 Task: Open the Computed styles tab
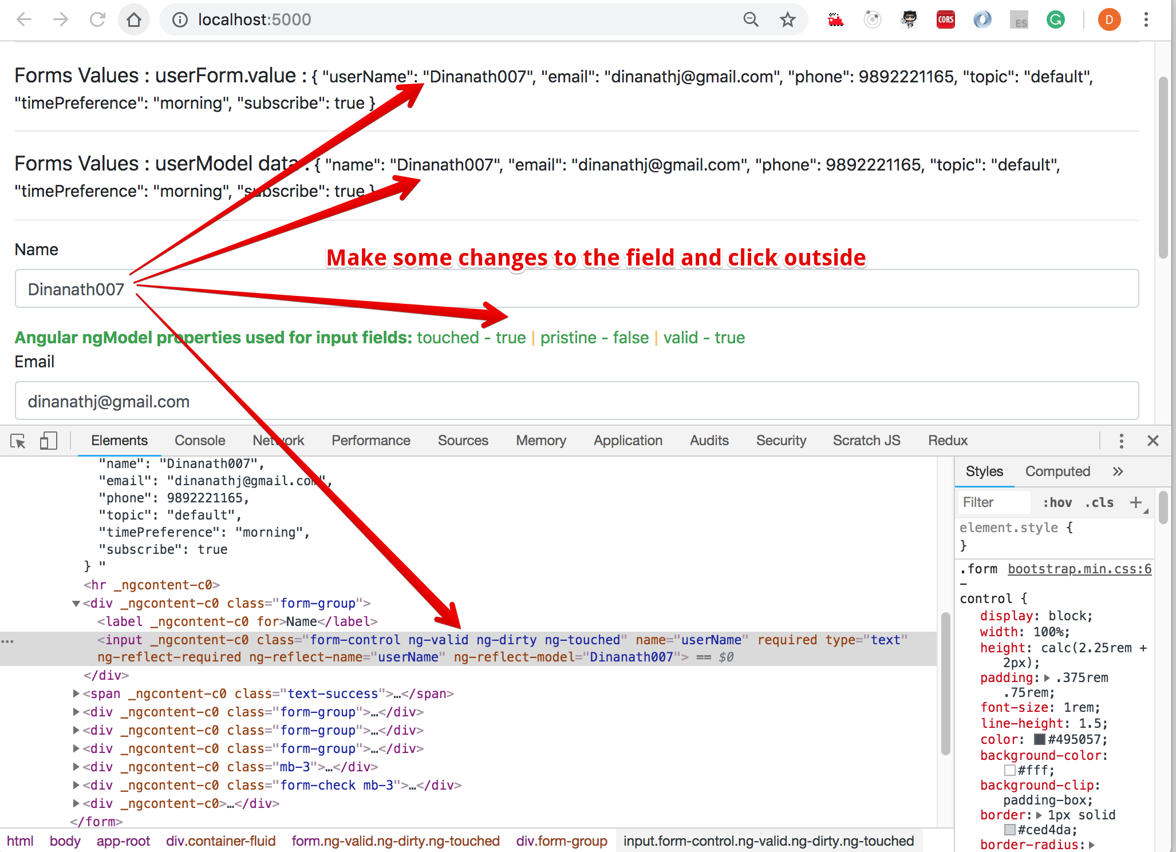[x=1057, y=471]
